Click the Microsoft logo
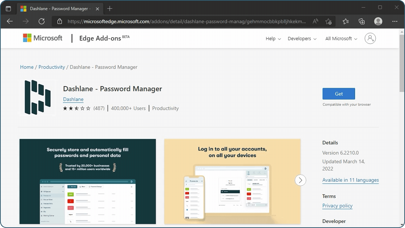405x228 pixels. 43,38
